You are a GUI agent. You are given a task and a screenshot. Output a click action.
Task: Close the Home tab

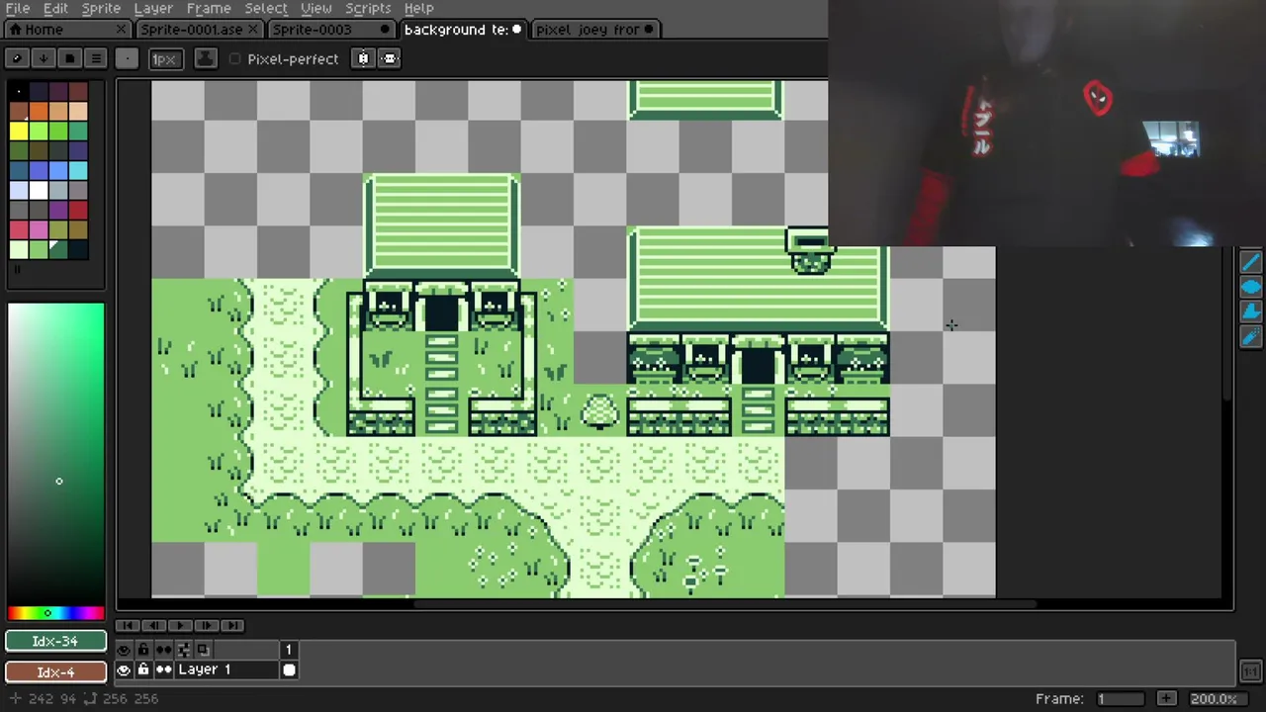point(121,30)
